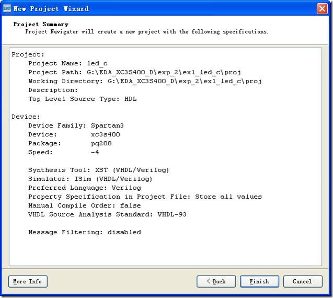
Task: Go back using the Back button
Action: pos(216,281)
